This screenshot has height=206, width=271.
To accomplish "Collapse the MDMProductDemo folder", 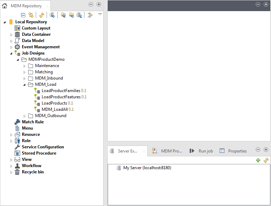I will (18, 60).
